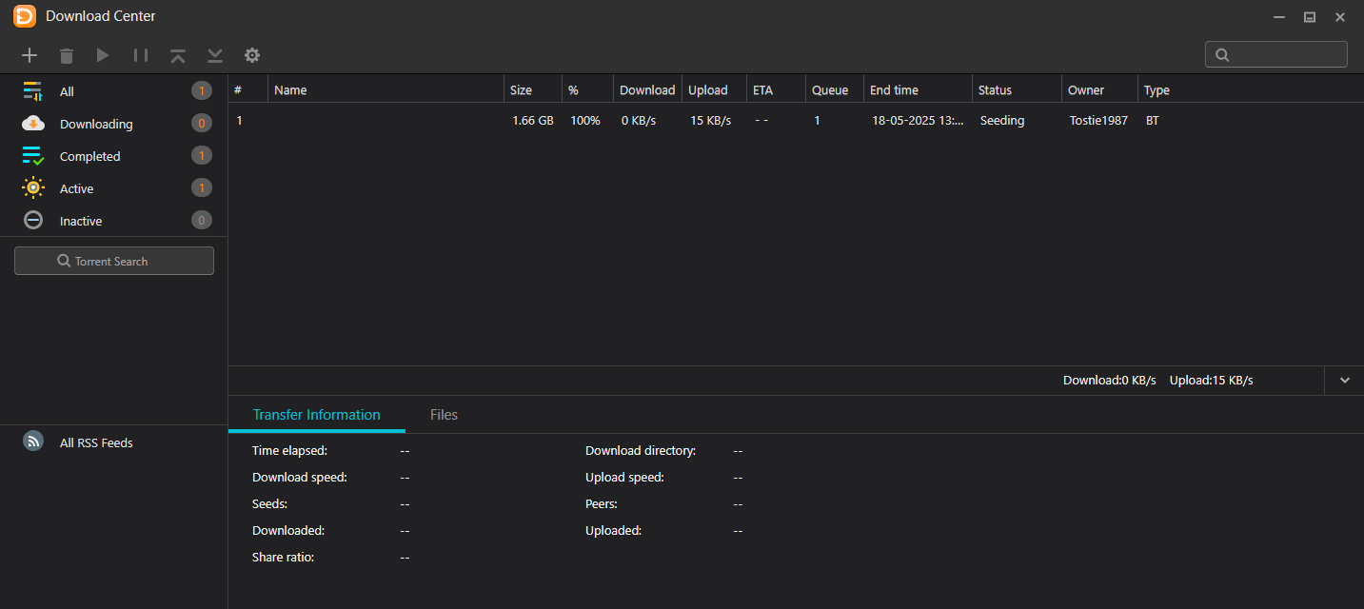Click the Inactive minus-circle icon

tap(33, 221)
